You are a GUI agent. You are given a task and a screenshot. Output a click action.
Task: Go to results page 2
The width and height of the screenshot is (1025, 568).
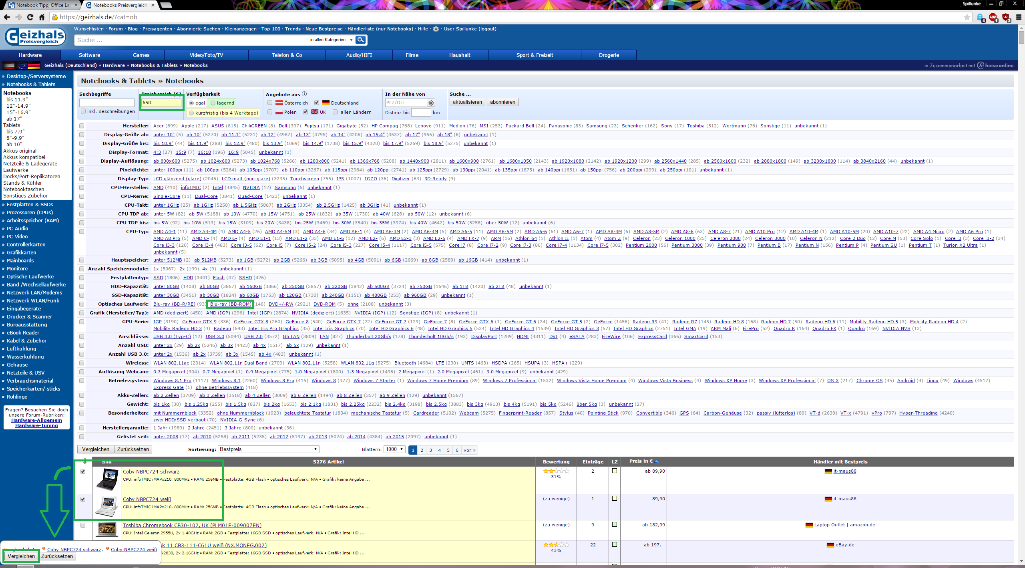(x=422, y=450)
